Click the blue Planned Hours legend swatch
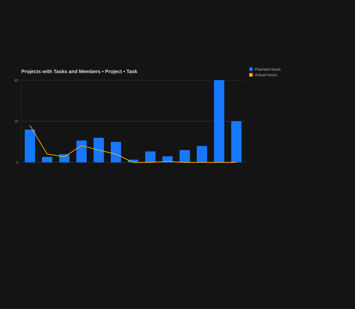The height and width of the screenshot is (309, 355). (251, 69)
